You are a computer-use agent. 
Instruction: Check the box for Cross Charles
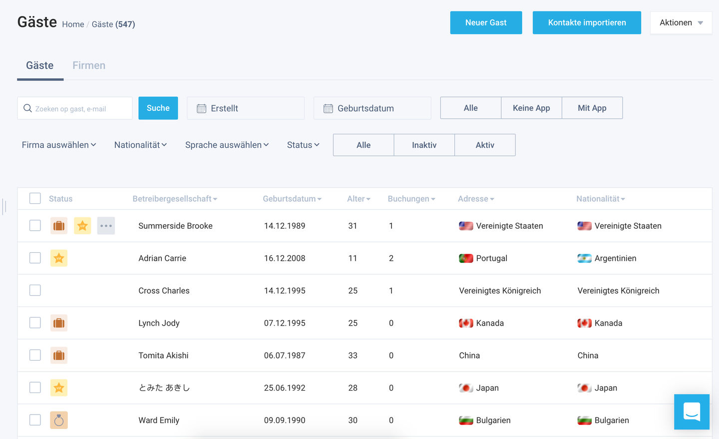(35, 290)
